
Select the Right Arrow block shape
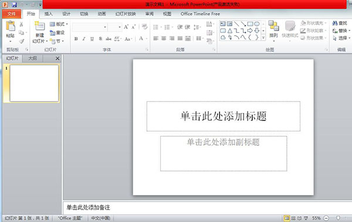coord(250,31)
